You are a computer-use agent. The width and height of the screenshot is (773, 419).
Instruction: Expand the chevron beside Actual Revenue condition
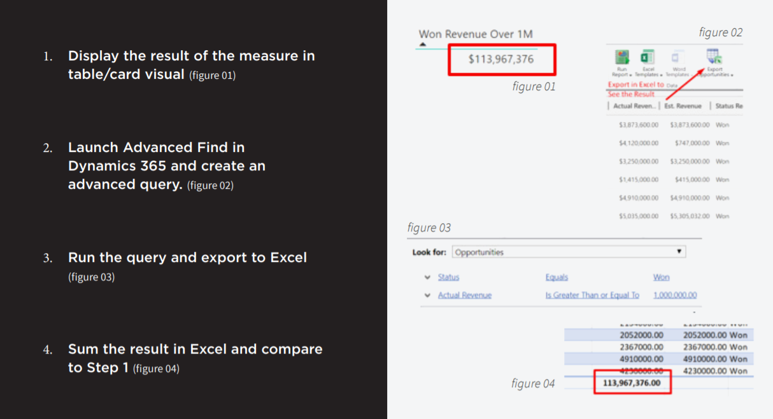pos(427,295)
